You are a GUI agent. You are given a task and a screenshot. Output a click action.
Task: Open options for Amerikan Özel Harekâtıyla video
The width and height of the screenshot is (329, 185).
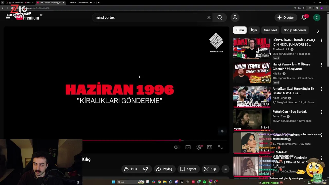[322, 89]
